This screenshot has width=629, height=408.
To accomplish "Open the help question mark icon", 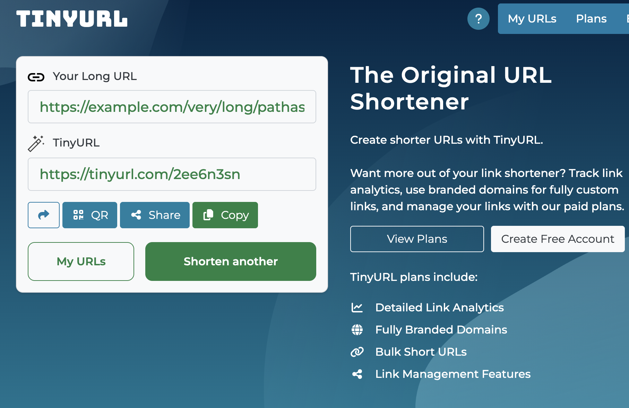I will 479,19.
